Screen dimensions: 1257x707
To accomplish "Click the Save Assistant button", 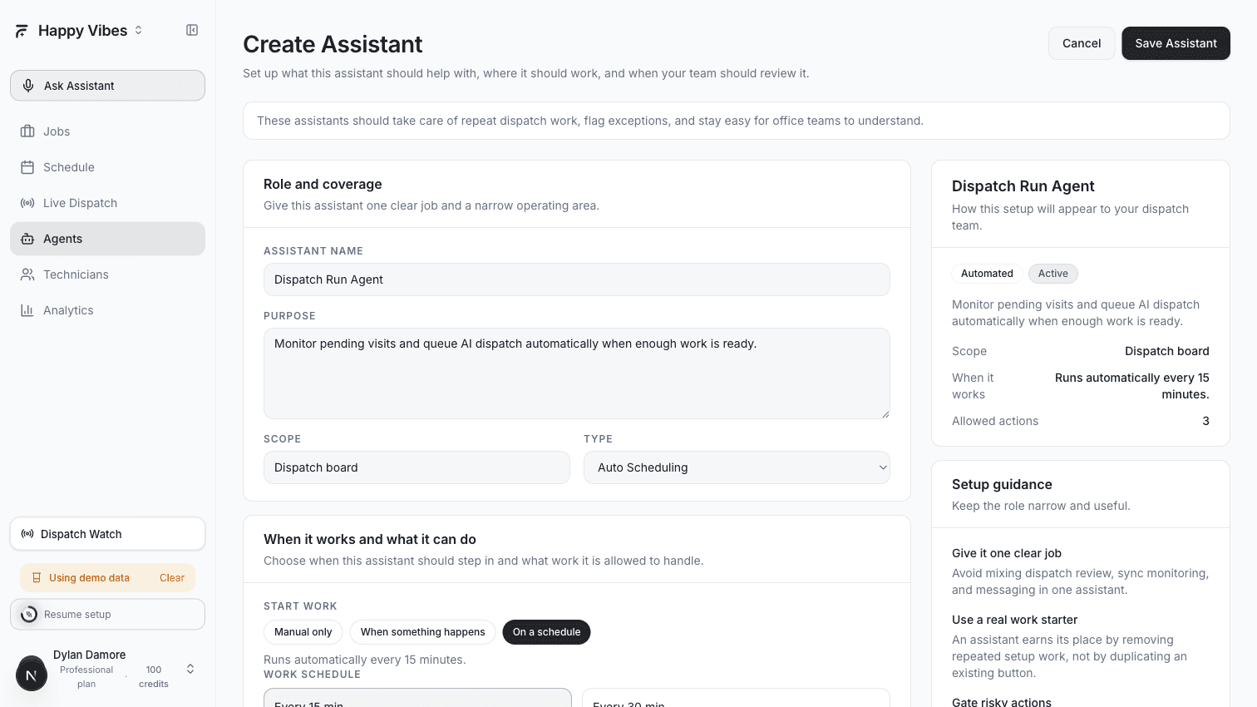I will tap(1176, 42).
